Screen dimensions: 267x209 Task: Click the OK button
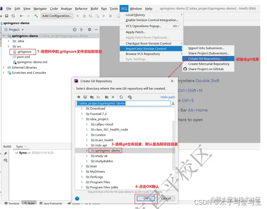[x=146, y=198]
